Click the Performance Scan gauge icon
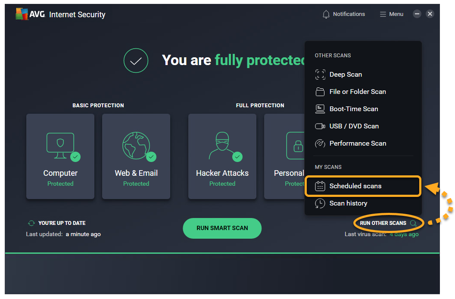Viewport: 455px width, 299px height. click(320, 143)
